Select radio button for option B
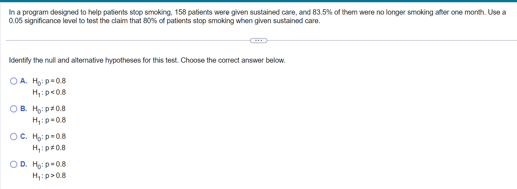The image size is (517, 189). point(14,109)
